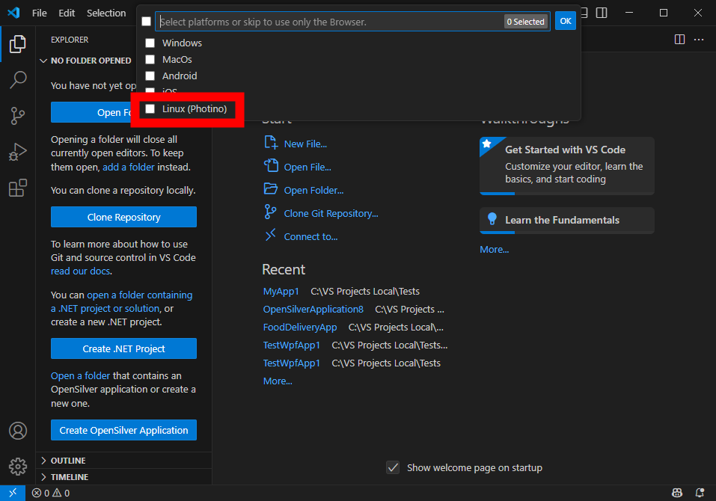Open recent project FoodDeliveryApp

[300, 328]
